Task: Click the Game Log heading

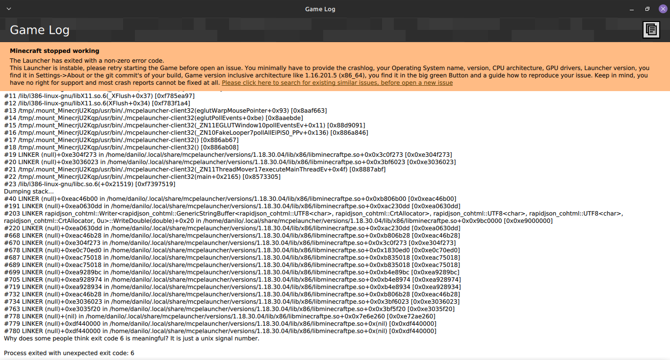Action: click(39, 29)
